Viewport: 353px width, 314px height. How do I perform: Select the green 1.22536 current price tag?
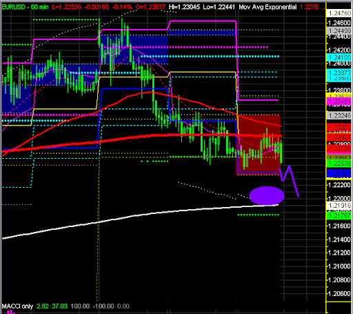point(339,164)
